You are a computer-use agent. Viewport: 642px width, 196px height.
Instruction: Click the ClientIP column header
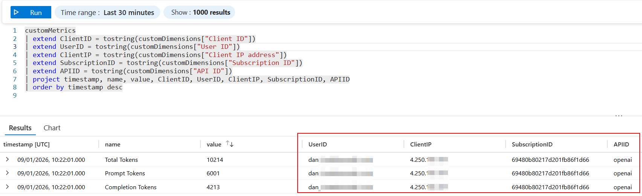420,145
